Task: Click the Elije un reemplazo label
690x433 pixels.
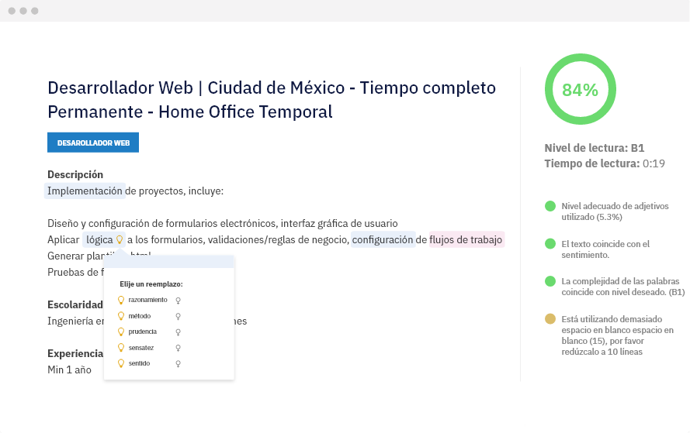Action: [151, 284]
